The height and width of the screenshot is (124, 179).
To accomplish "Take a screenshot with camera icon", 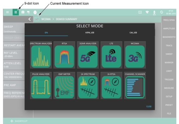I will tap(23, 12).
